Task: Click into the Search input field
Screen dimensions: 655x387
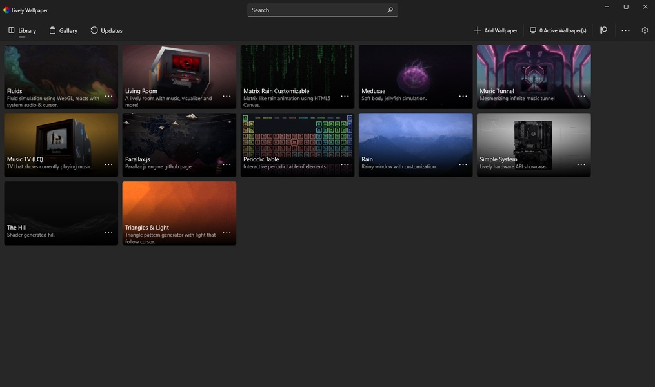Action: [x=316, y=10]
